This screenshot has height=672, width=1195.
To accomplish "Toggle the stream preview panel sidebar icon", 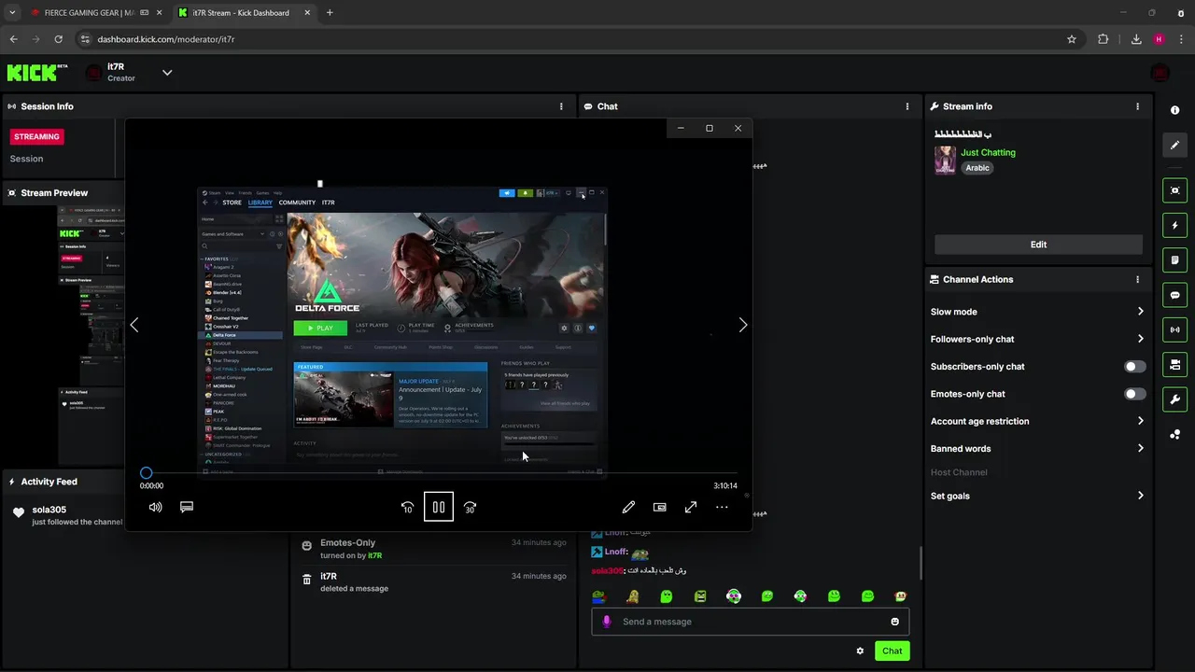I will (x=1174, y=190).
